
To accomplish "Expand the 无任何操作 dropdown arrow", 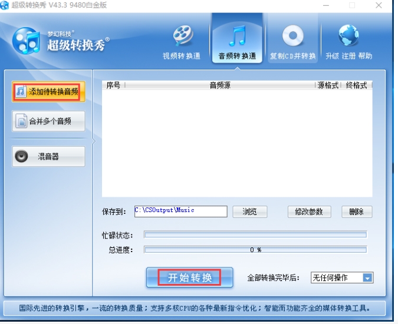I will (x=367, y=277).
